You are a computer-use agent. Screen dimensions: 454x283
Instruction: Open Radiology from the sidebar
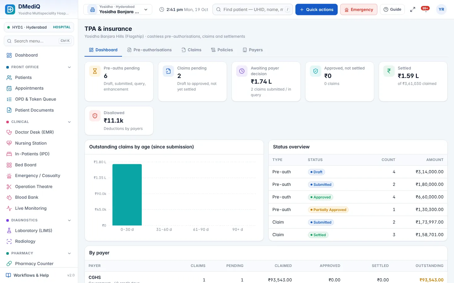(x=39, y=241)
